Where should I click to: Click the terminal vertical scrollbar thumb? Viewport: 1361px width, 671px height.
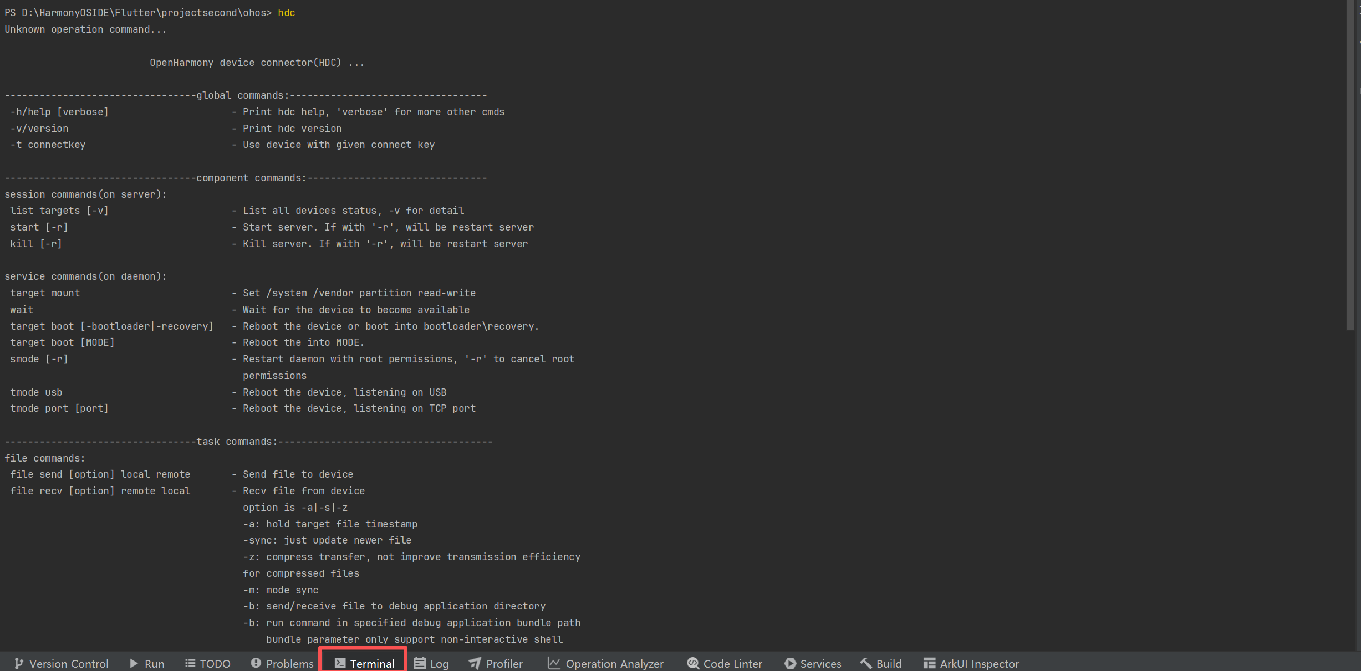click(x=1350, y=166)
